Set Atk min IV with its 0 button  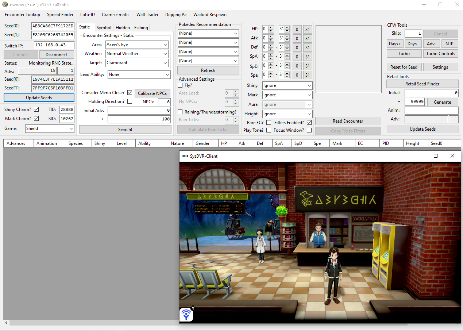point(297,39)
